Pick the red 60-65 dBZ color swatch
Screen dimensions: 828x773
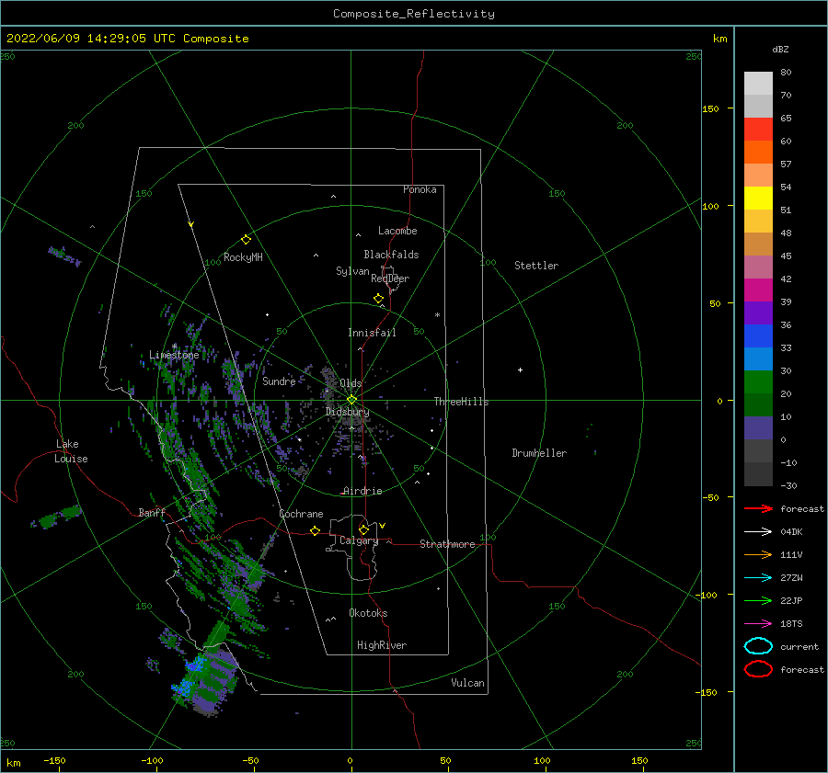click(x=758, y=130)
